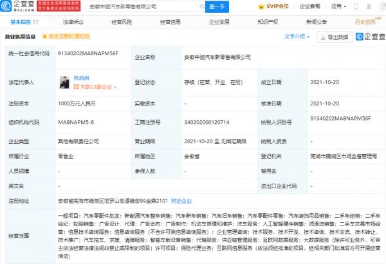Switch to 经营风险 tab

click(122, 22)
